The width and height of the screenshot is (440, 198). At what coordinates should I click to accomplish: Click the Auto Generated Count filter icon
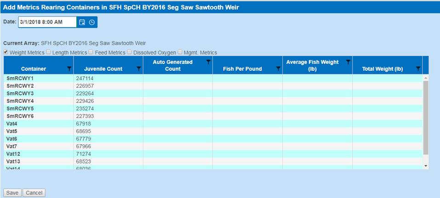click(208, 62)
